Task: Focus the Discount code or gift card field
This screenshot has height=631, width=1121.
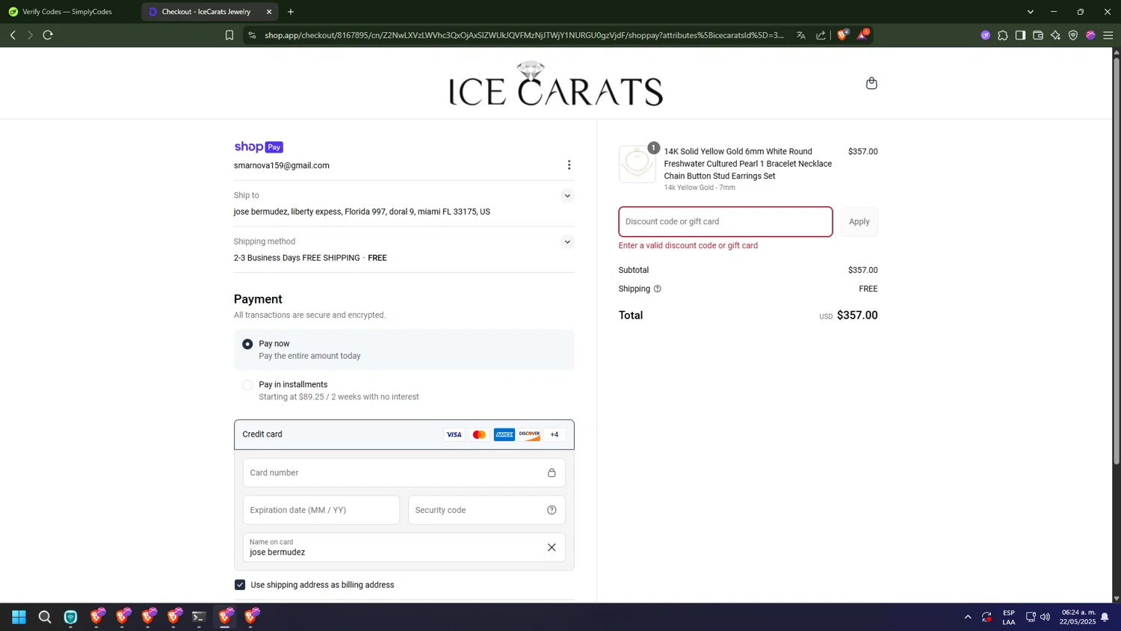Action: [726, 221]
